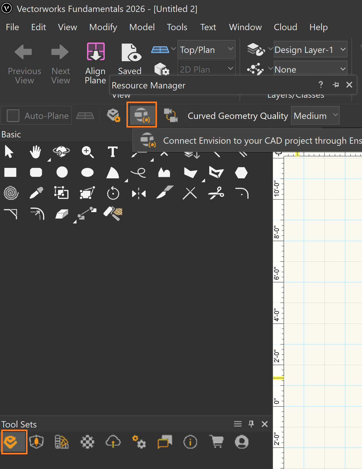Open the user account tool set
362x469 pixels.
click(242, 442)
